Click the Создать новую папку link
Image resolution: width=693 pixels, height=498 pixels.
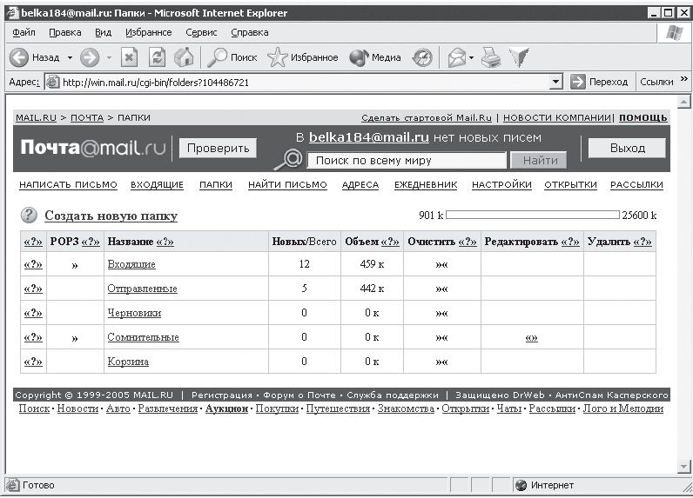pos(111,216)
